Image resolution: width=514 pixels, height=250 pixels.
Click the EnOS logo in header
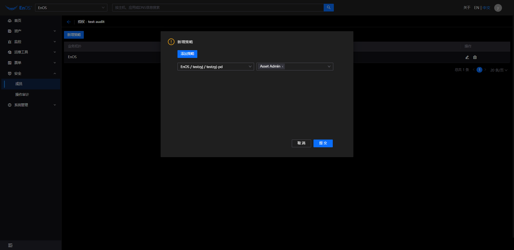click(18, 8)
